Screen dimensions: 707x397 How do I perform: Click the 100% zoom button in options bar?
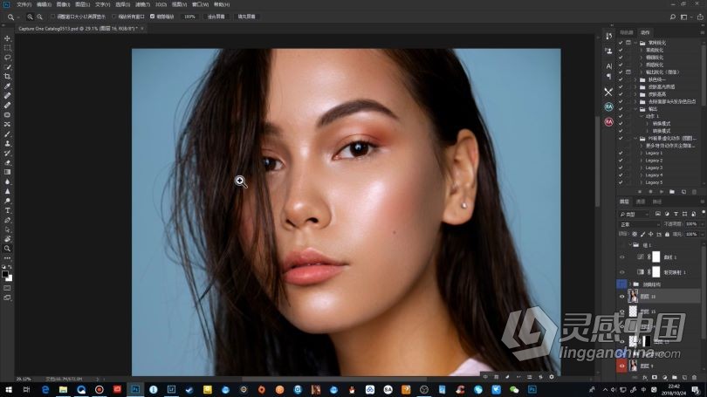189,17
